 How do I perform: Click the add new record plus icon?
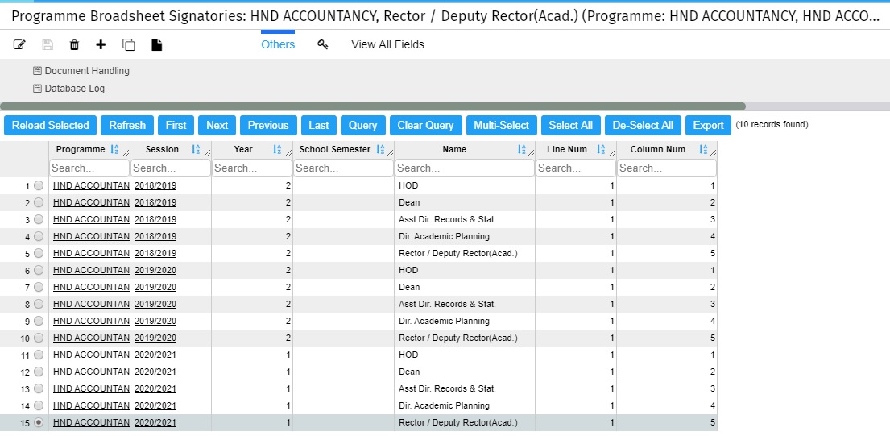(x=101, y=44)
